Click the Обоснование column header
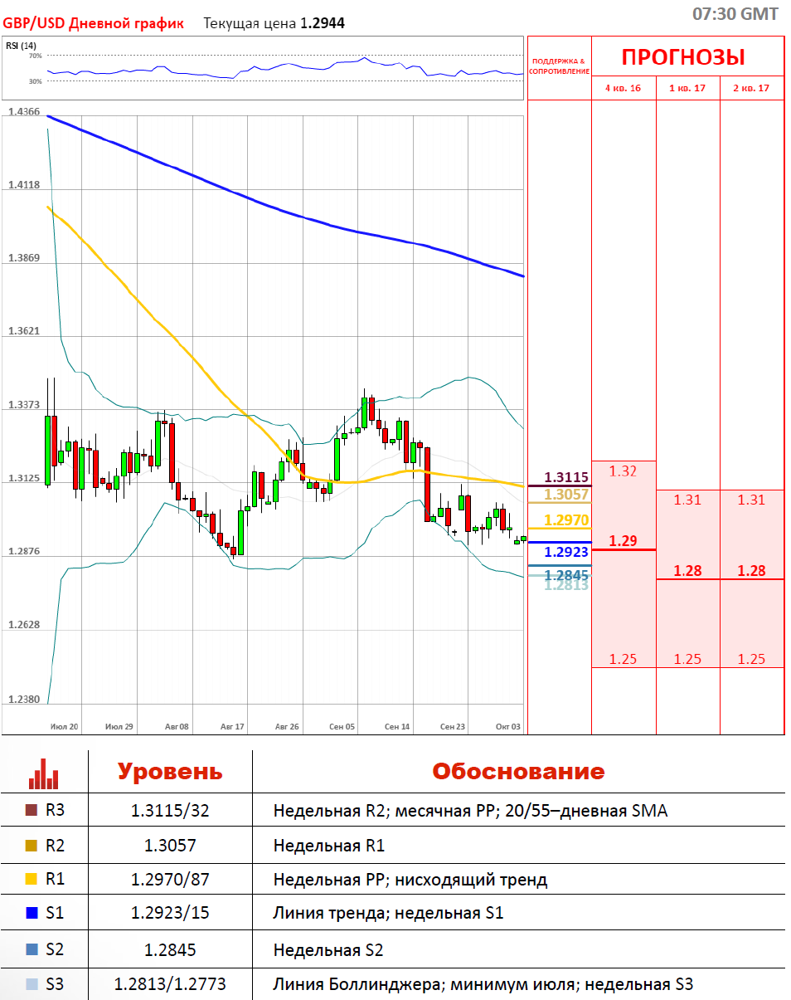 pyautogui.click(x=518, y=771)
